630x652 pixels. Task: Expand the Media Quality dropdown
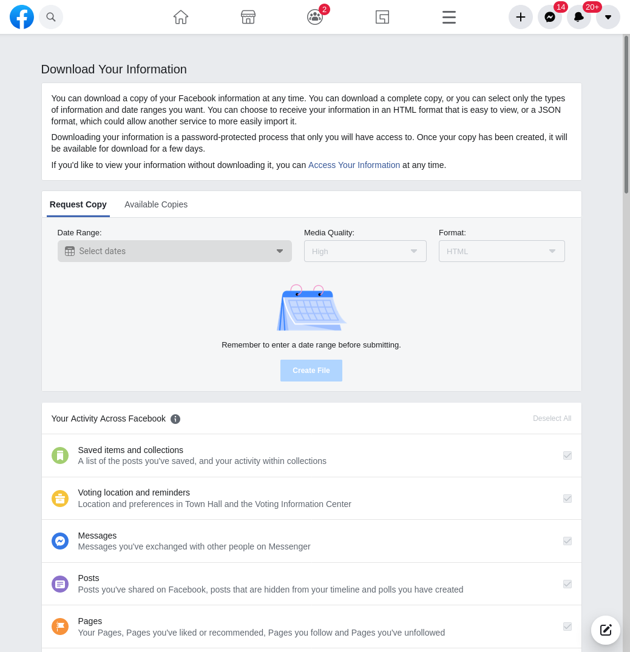click(x=365, y=251)
